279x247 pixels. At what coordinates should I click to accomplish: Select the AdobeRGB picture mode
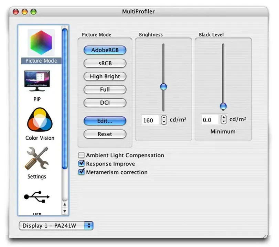[x=105, y=50]
